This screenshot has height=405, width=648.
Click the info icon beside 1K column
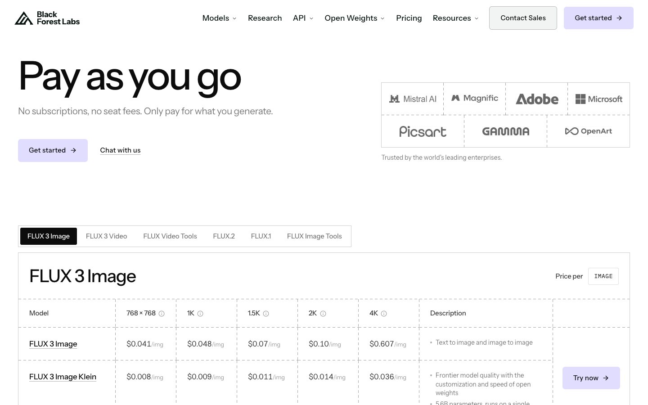pyautogui.click(x=200, y=314)
